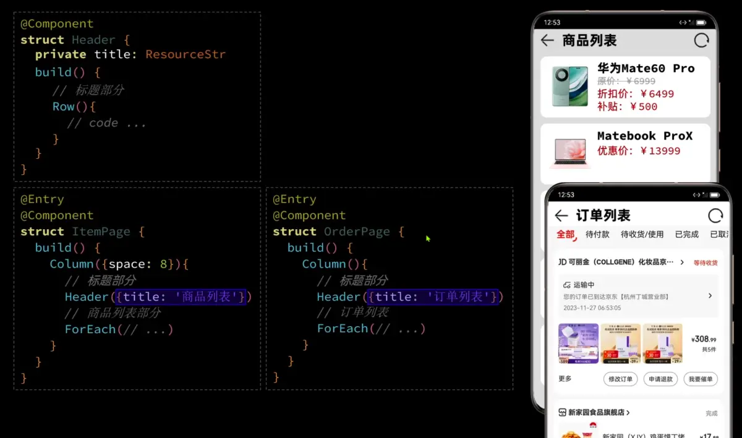
Task: Click ForEach line in ItemPage code
Action: click(x=119, y=329)
